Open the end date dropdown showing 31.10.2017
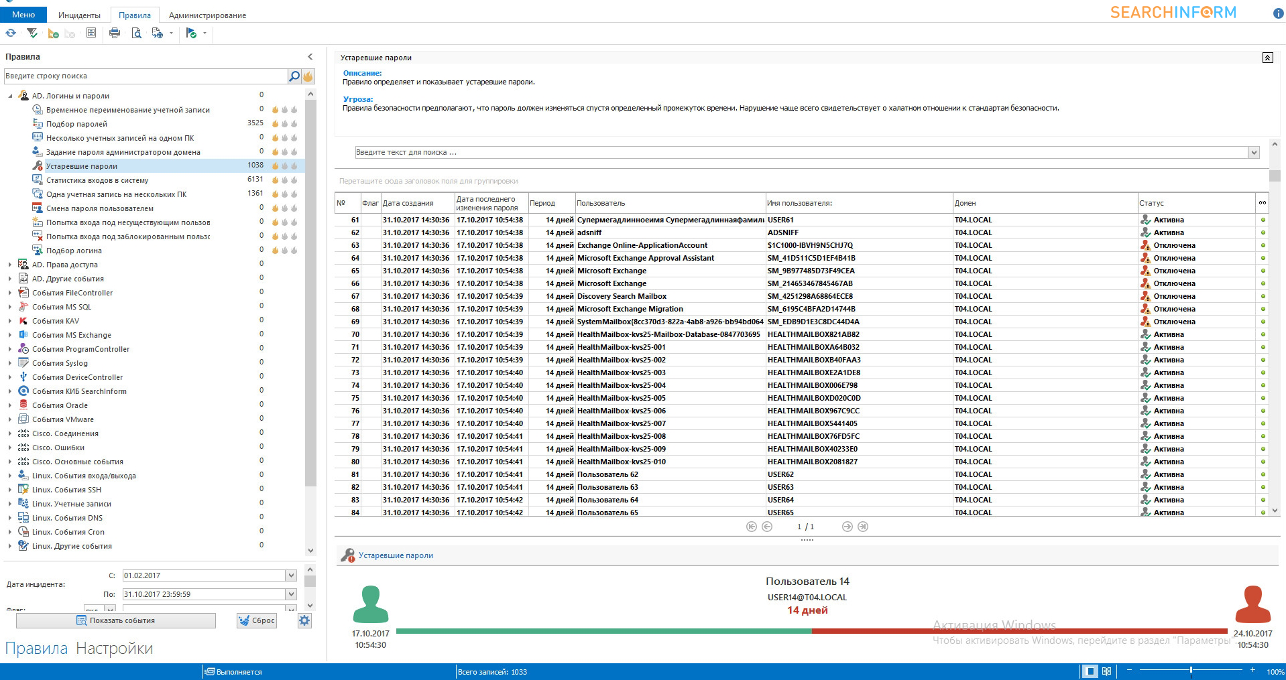1286x680 pixels. click(x=291, y=594)
